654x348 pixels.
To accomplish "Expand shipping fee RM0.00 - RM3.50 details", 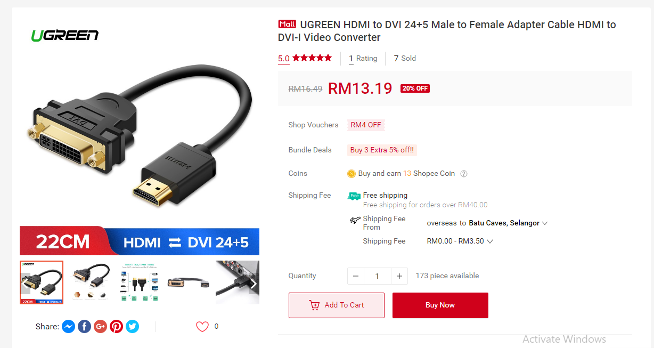I will (460, 241).
